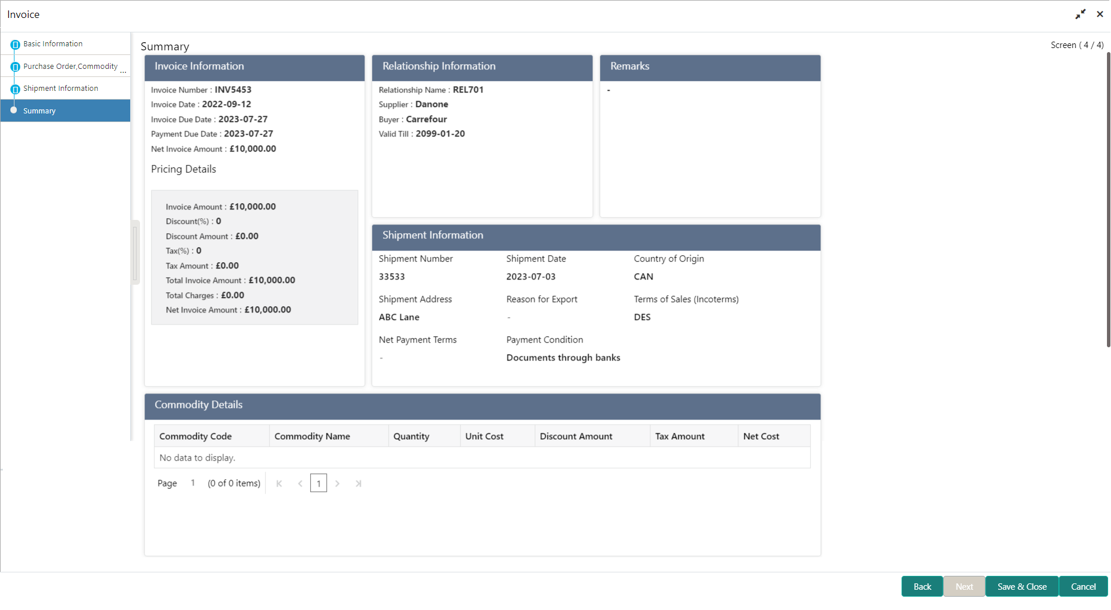Screen dimensions: 1111x610
Task: Click the Purchase Order,Commodity step icon
Action: pyautogui.click(x=15, y=67)
